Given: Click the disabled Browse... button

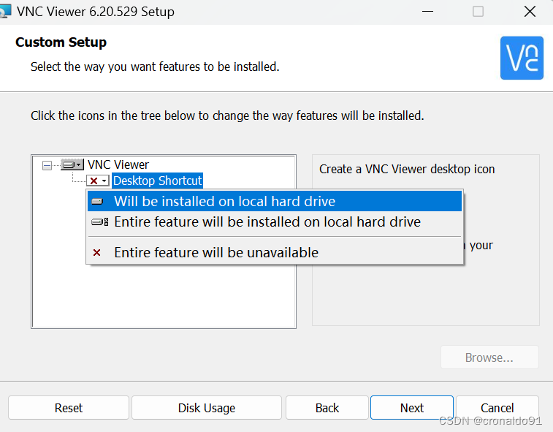Looking at the screenshot, I should point(489,357).
